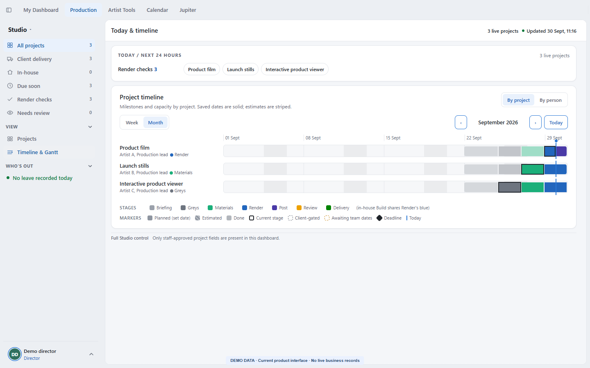The width and height of the screenshot is (590, 368).
Task: Click the Review stage color swatch
Action: pyautogui.click(x=299, y=208)
